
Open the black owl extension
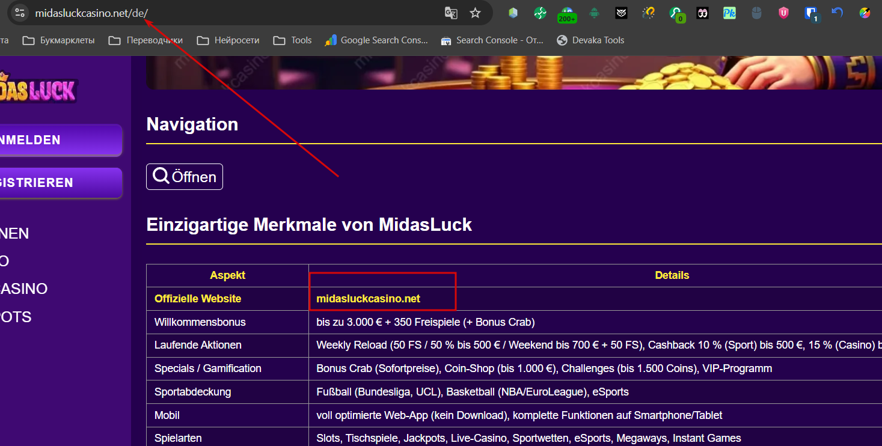[x=622, y=13]
